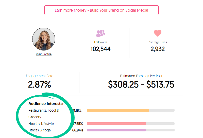Screen dimensions: 203x138
Task: Click the 2,932 average likes number
Action: pyautogui.click(x=158, y=49)
